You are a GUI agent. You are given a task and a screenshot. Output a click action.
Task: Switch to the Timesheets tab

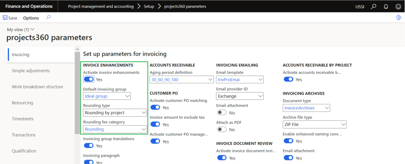(x=22, y=119)
